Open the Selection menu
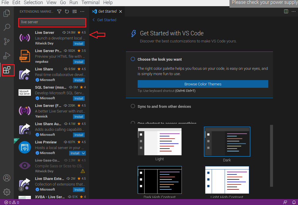The width and height of the screenshot is (298, 205). coord(33,3)
